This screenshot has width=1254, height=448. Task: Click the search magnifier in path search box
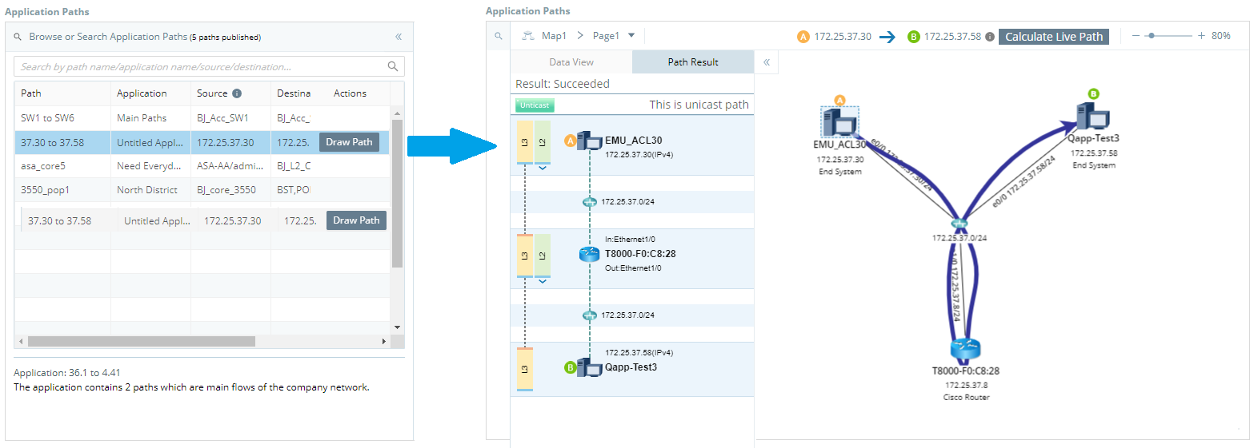(x=393, y=67)
